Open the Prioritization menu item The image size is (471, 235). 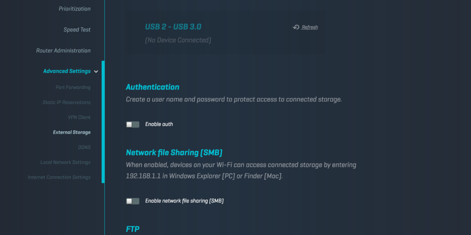(74, 9)
